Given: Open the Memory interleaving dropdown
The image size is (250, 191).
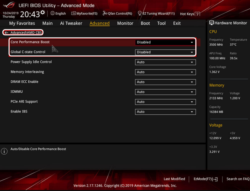Looking at the screenshot, I should (x=165, y=72).
